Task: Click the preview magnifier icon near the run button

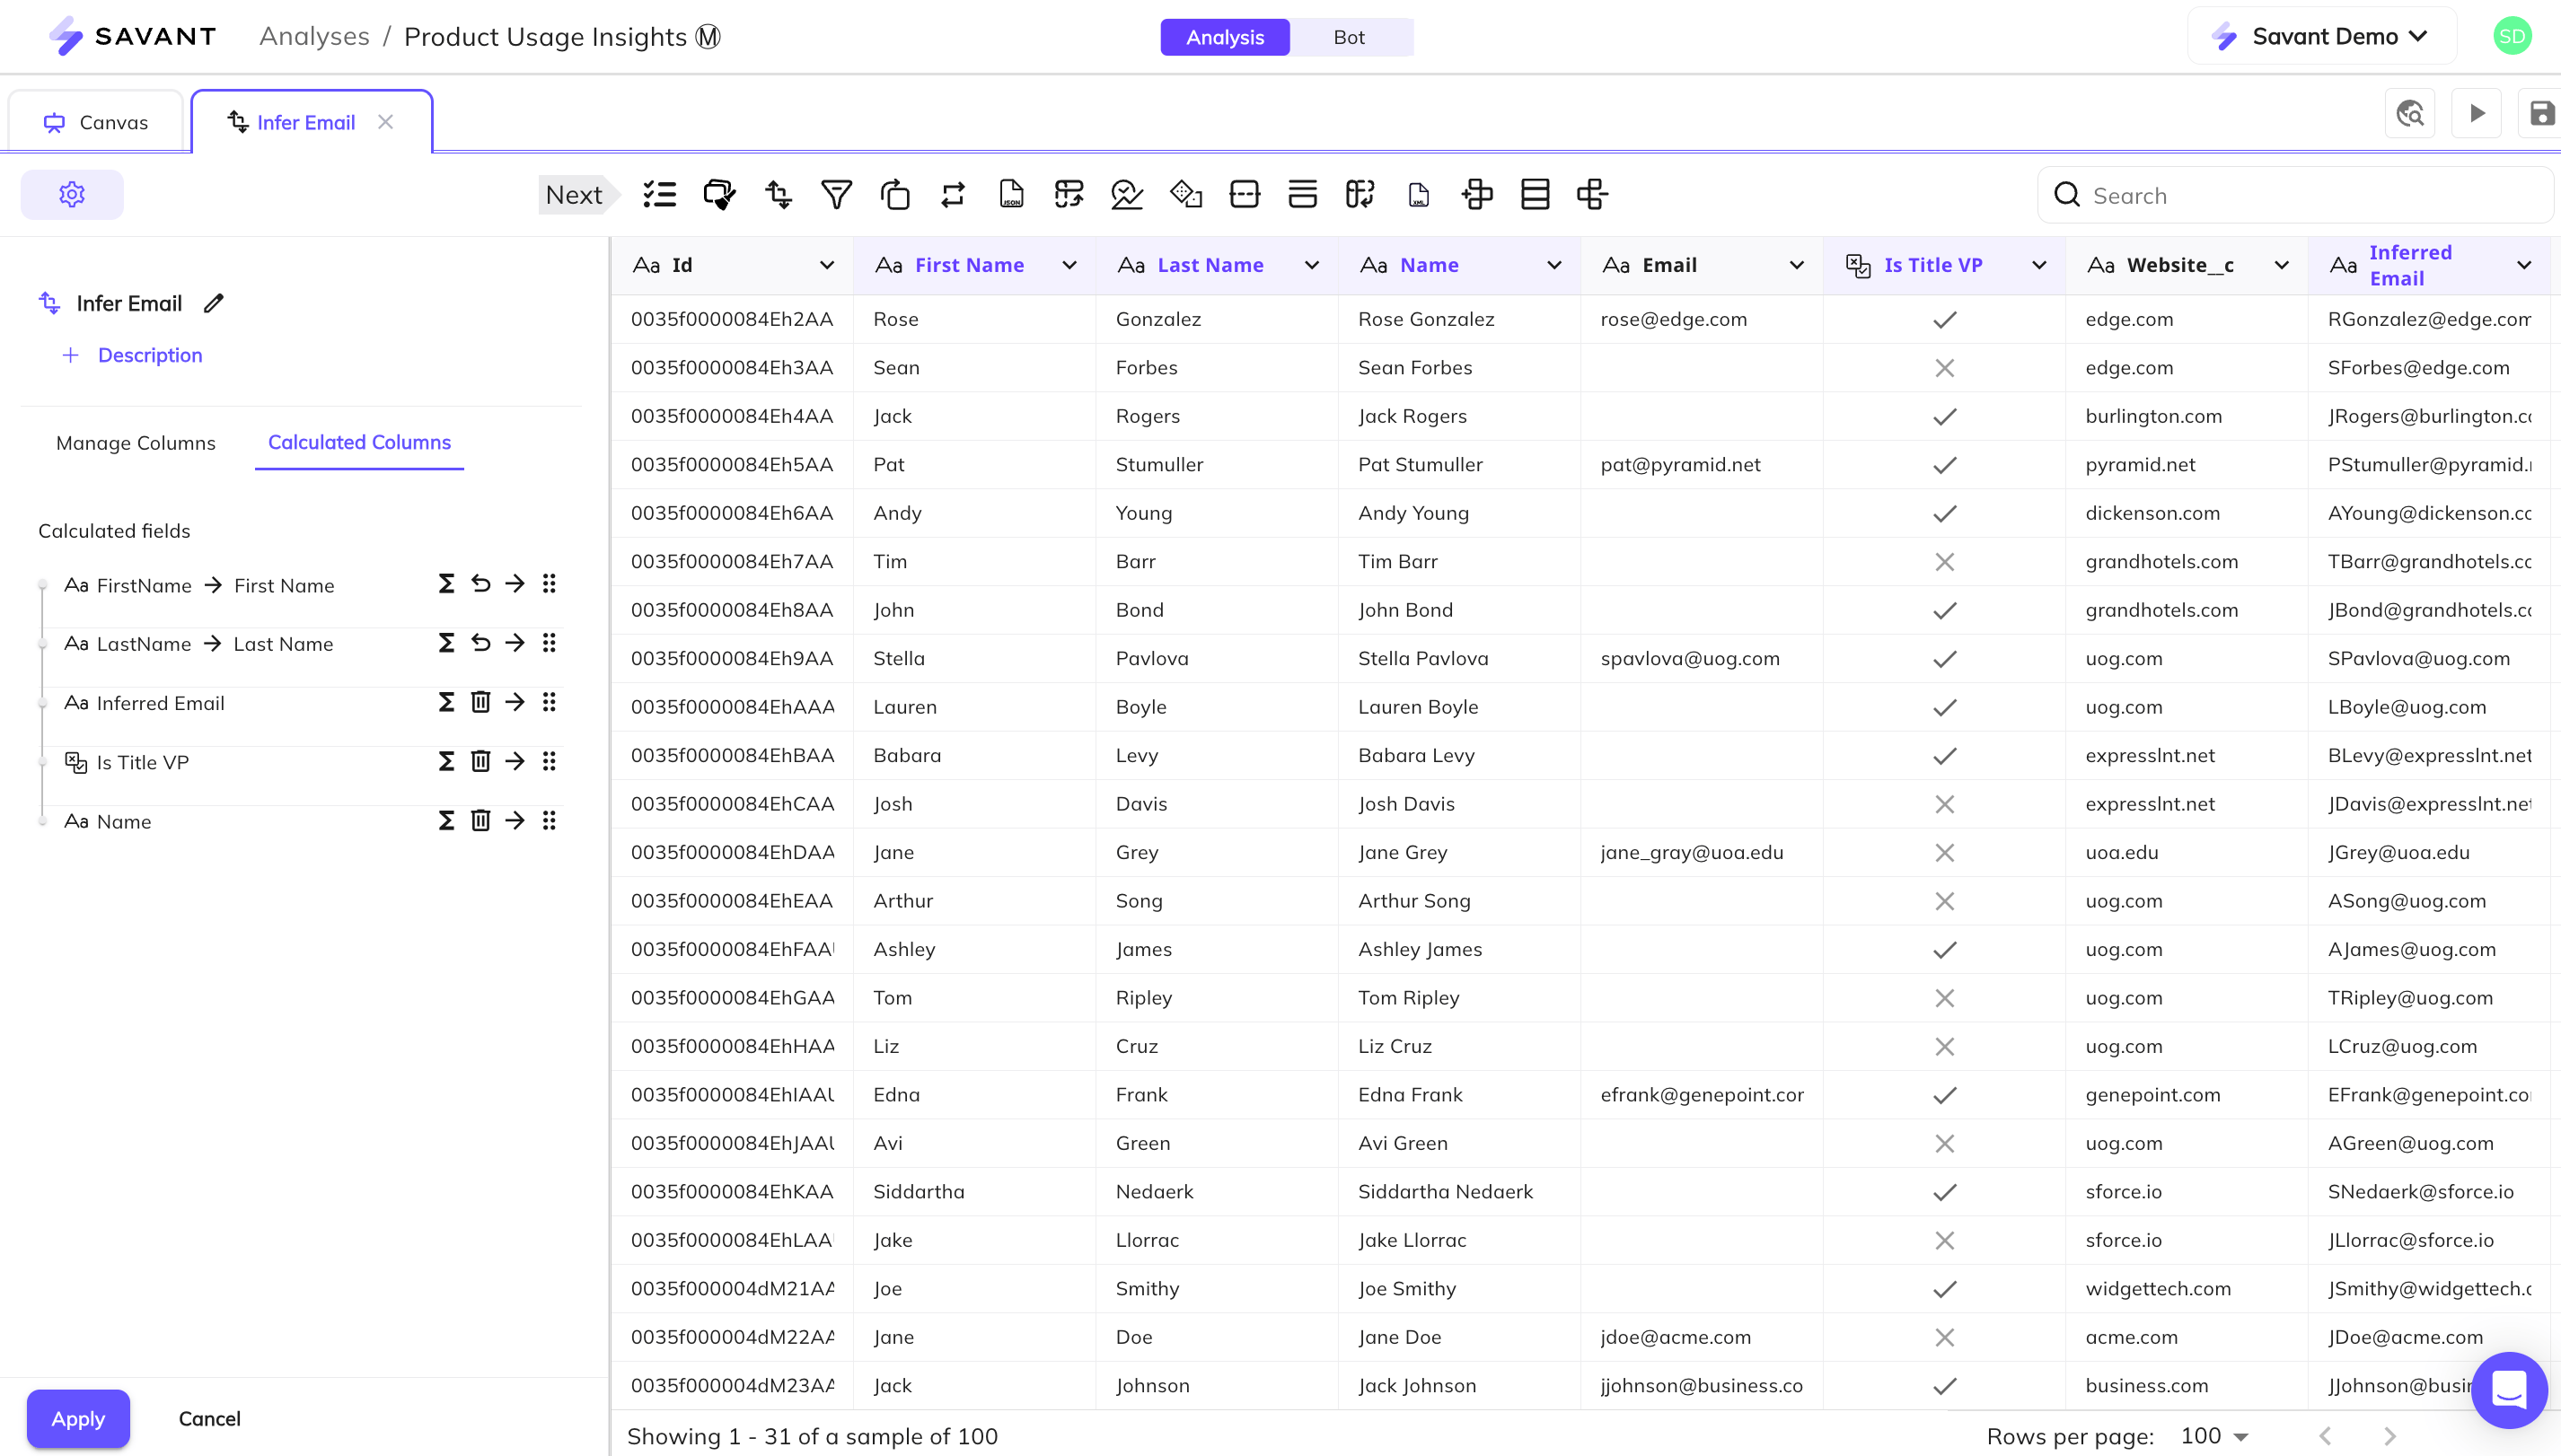Action: [x=2411, y=113]
